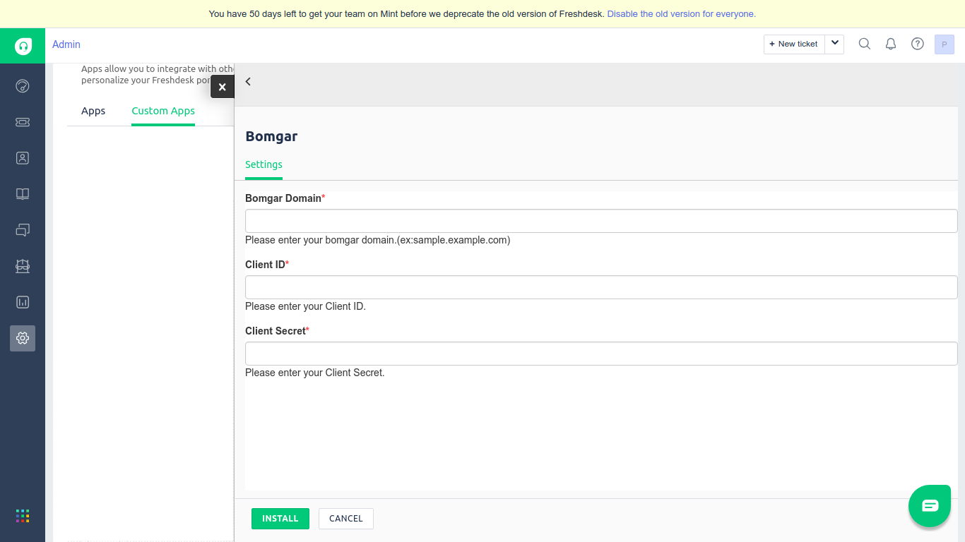
Task: Open the notifications bell
Action: [x=891, y=44]
